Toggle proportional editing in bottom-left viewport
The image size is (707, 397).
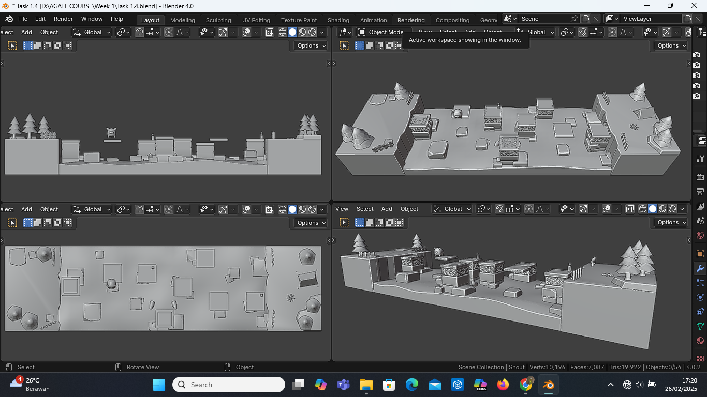[x=169, y=209]
